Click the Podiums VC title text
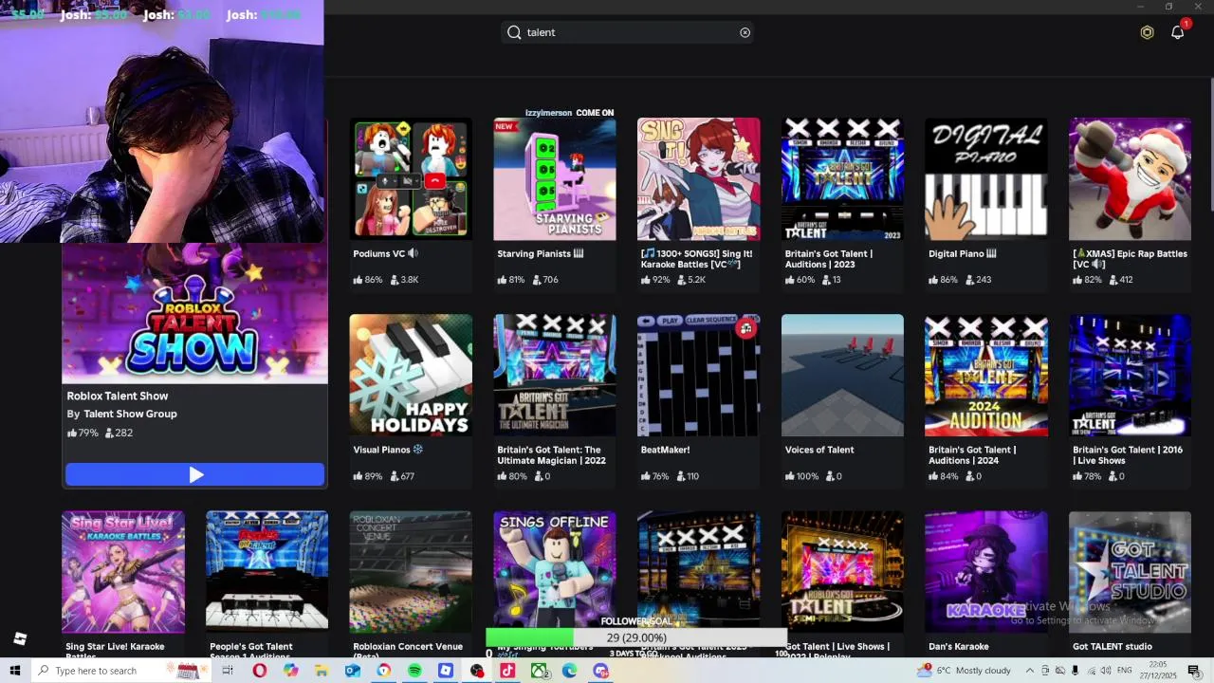 pos(385,253)
